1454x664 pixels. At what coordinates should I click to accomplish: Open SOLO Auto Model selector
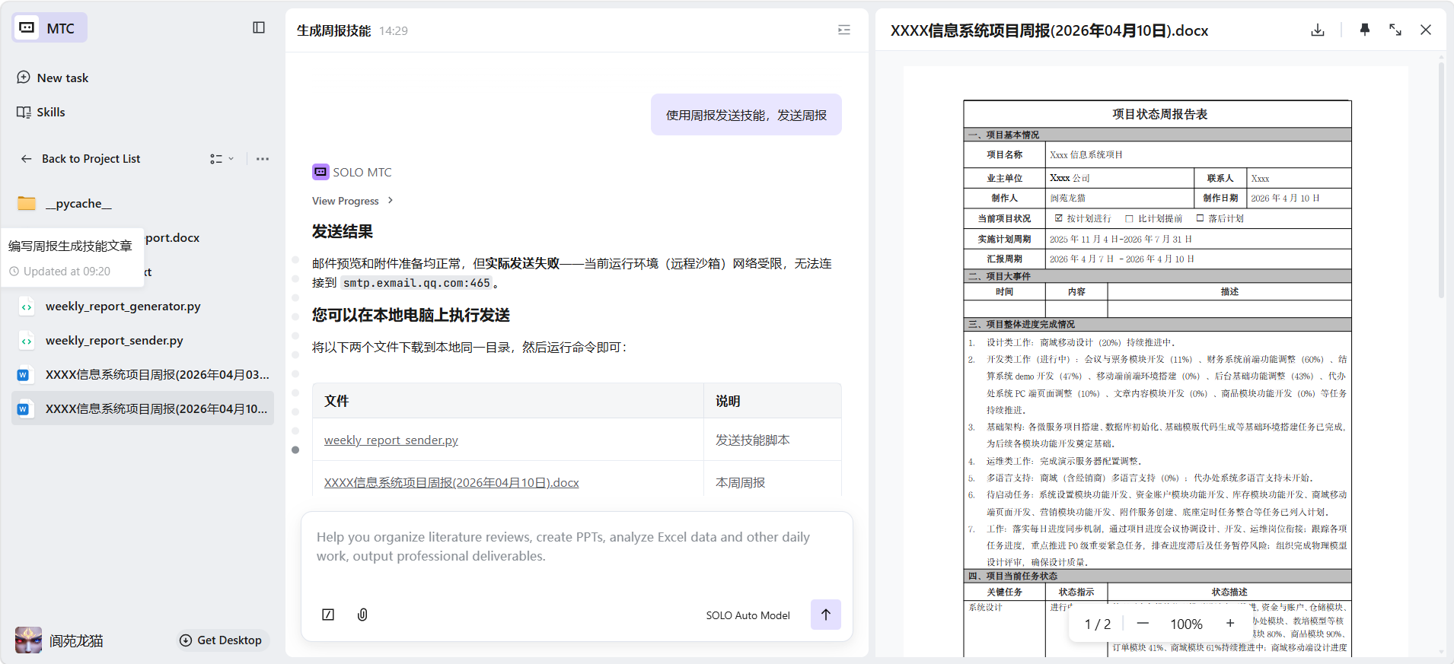click(748, 615)
